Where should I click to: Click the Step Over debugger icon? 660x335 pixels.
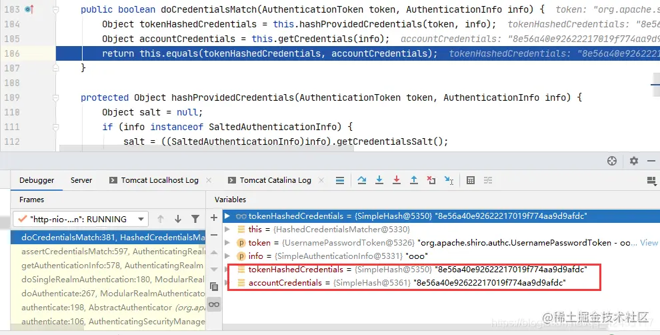(361, 180)
